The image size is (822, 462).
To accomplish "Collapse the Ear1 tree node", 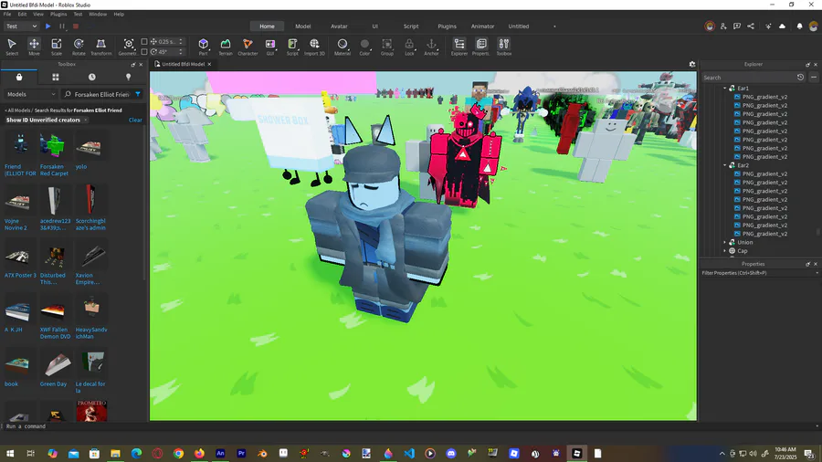I will coord(725,88).
